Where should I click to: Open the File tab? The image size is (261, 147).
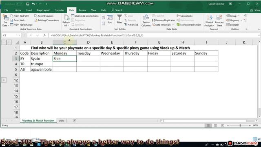[x=7, y=10]
